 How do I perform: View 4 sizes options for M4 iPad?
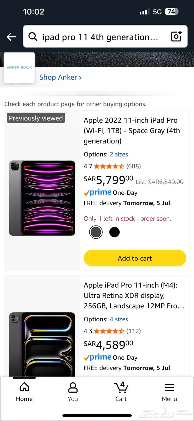pos(119,319)
